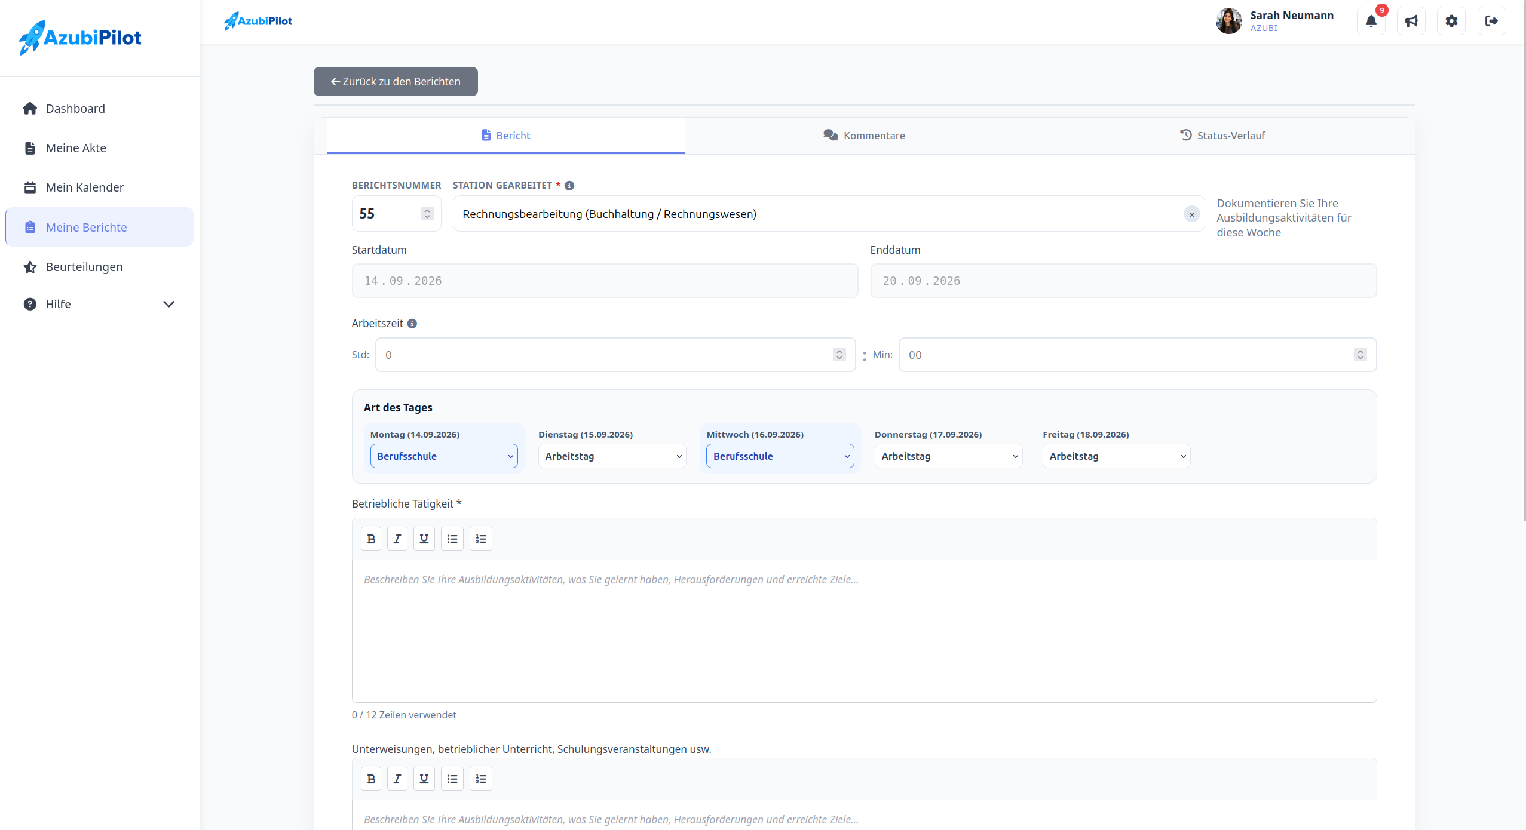Click info icon next to Arbeitszeit
Viewport: 1526px width, 830px height.
(x=412, y=324)
